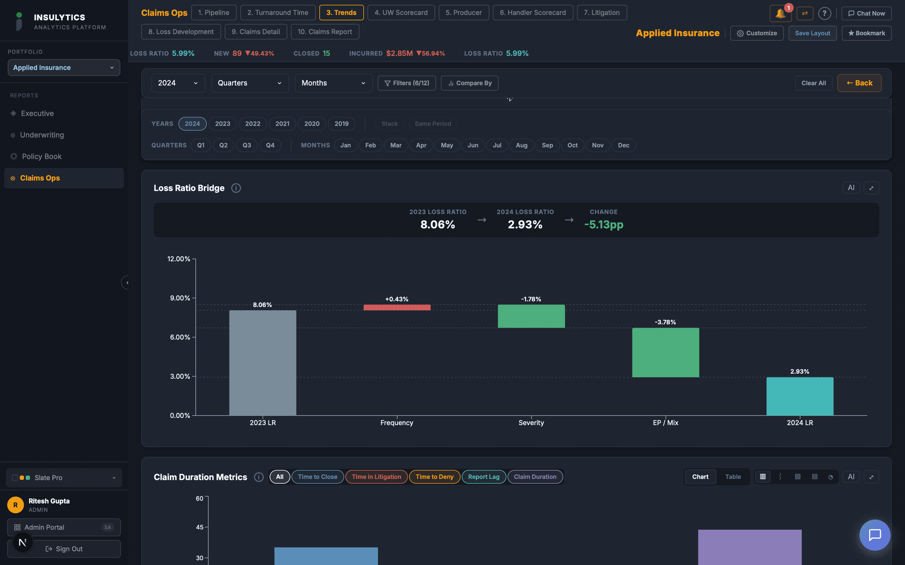Screen dimensions: 905x565
Task: Open Claim Duration Metrics info icon
Action: pos(259,477)
